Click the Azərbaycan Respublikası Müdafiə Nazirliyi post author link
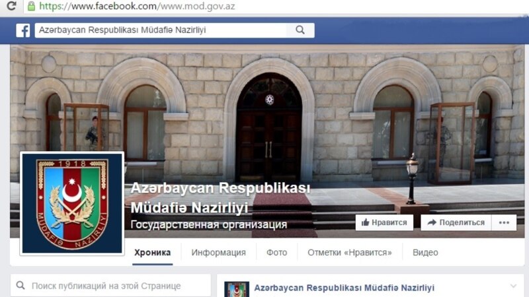The height and width of the screenshot is (297, 529). point(344,288)
